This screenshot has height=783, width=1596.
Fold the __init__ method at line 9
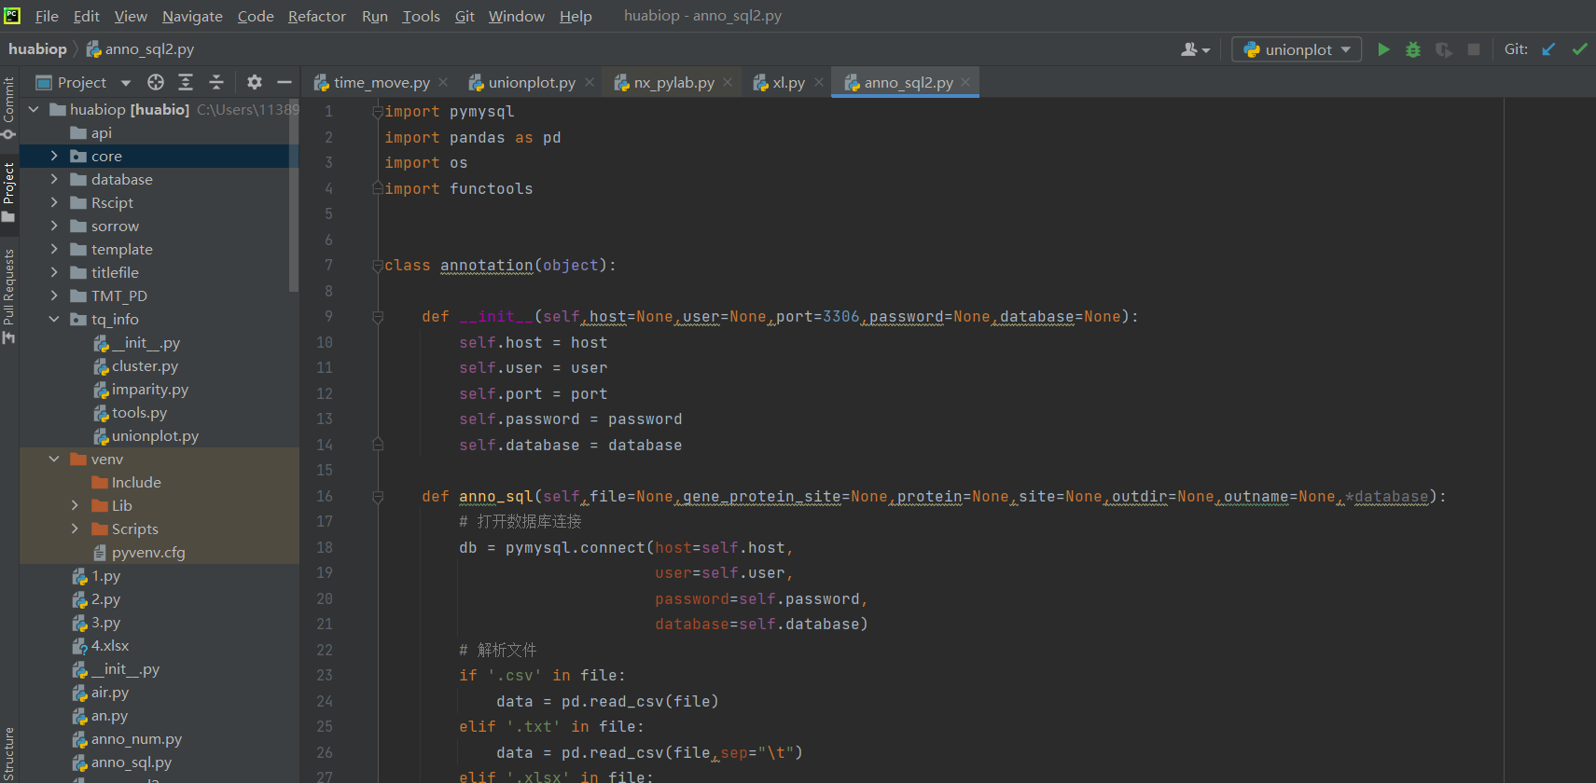tap(378, 317)
